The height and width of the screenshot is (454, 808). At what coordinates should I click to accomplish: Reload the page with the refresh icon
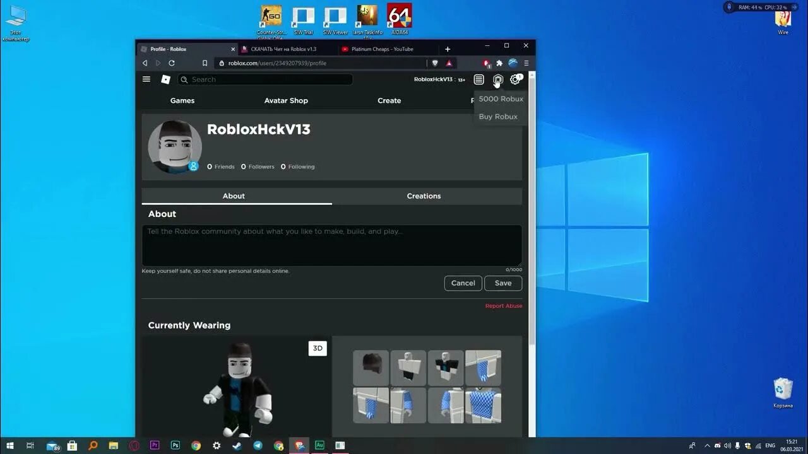[172, 63]
